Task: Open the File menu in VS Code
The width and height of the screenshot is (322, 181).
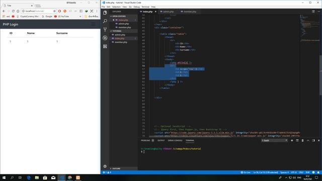Action: pyautogui.click(x=103, y=7)
